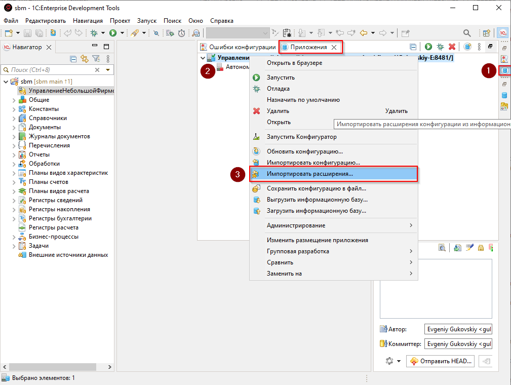Collapse the sbm project root node
The height and width of the screenshot is (385, 511).
coord(6,82)
